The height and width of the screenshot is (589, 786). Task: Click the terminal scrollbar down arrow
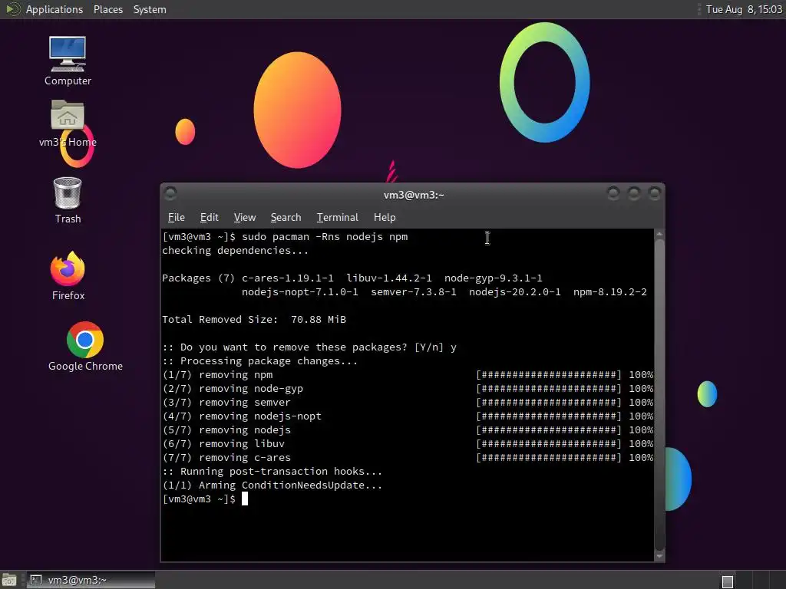coord(659,556)
